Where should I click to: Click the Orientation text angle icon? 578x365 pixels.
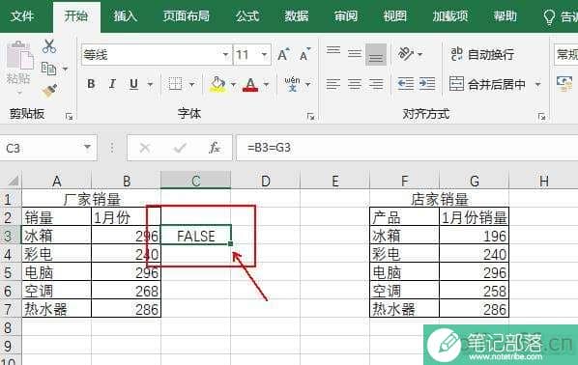[406, 54]
